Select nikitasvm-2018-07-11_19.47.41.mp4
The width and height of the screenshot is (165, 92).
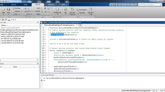click(x=13, y=34)
